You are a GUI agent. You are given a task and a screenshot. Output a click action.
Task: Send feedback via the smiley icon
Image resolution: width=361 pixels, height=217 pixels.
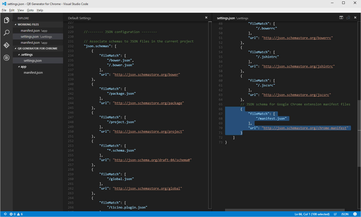(355, 214)
